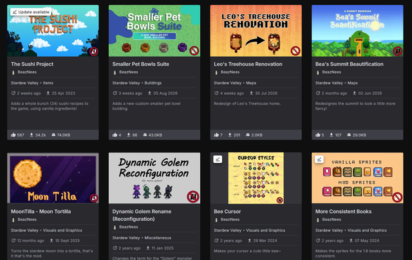This screenshot has width=412, height=260.
Task: Click the blocked icon on Cursor Styles image
Action: (x=279, y=200)
